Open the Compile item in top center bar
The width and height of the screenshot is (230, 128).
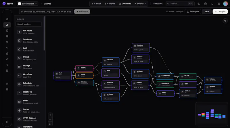(110, 4)
